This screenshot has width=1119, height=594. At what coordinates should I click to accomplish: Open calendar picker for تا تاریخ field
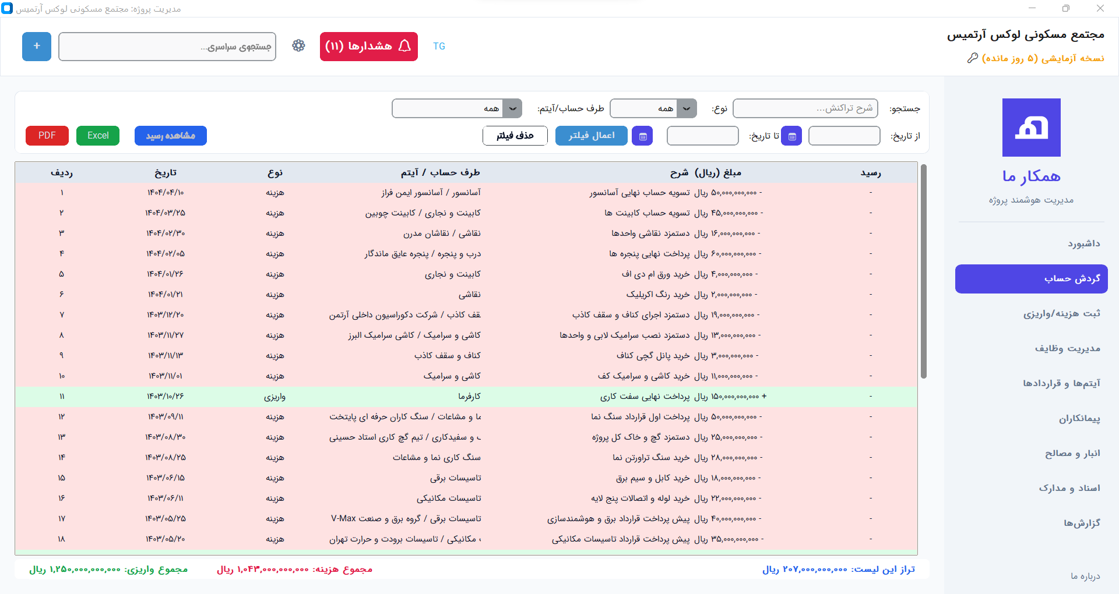(x=643, y=136)
